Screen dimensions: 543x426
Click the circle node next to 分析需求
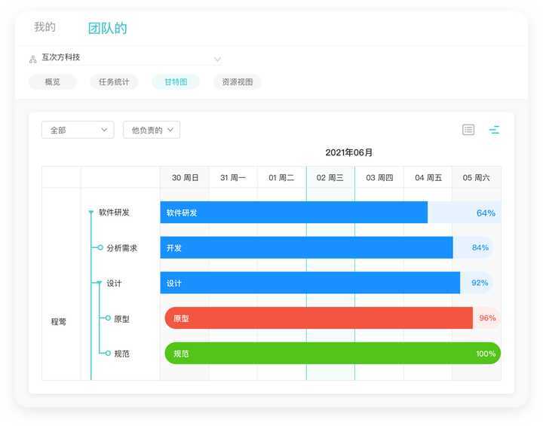coord(100,247)
